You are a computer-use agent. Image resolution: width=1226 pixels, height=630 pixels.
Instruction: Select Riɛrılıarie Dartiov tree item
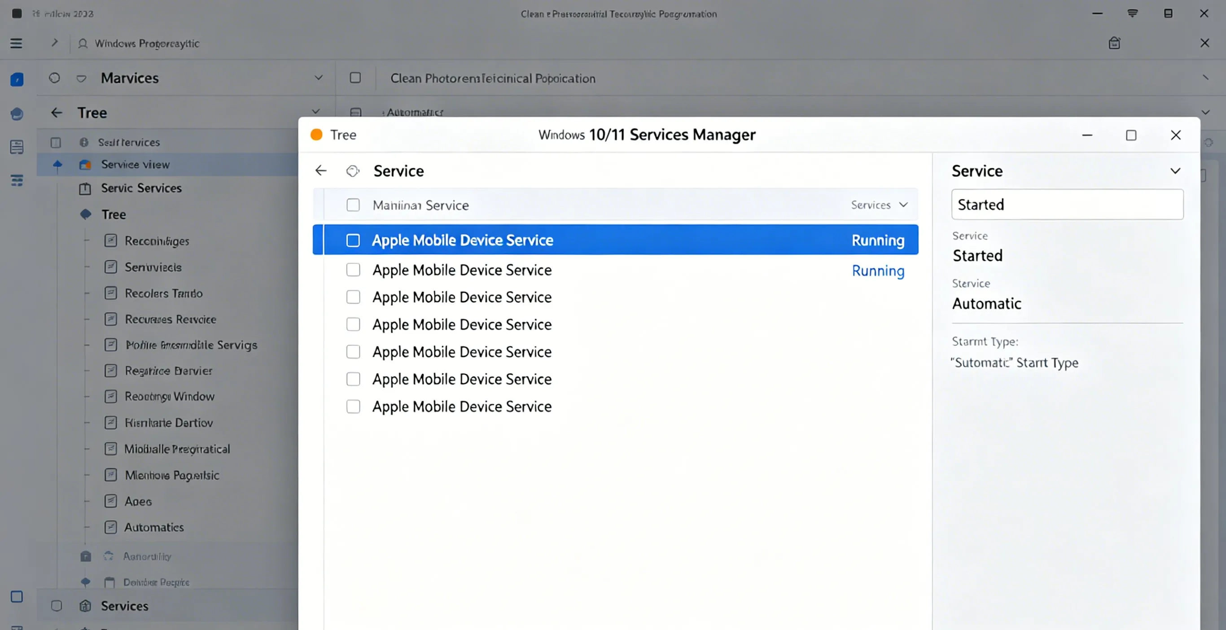tap(168, 423)
